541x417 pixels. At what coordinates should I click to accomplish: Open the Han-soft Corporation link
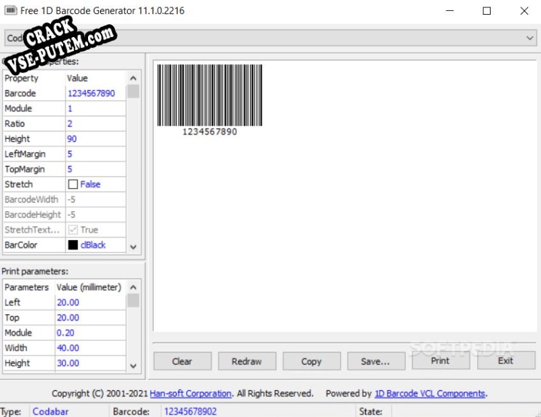coord(190,393)
